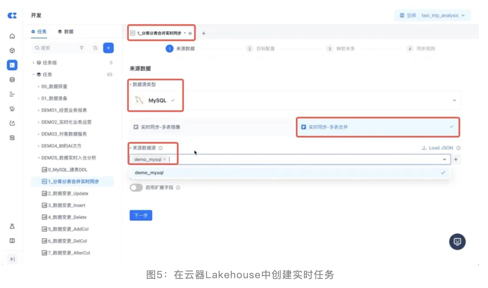Click the lab flask icon in sidebar
This screenshot has width=488, height=288.
click(x=12, y=227)
